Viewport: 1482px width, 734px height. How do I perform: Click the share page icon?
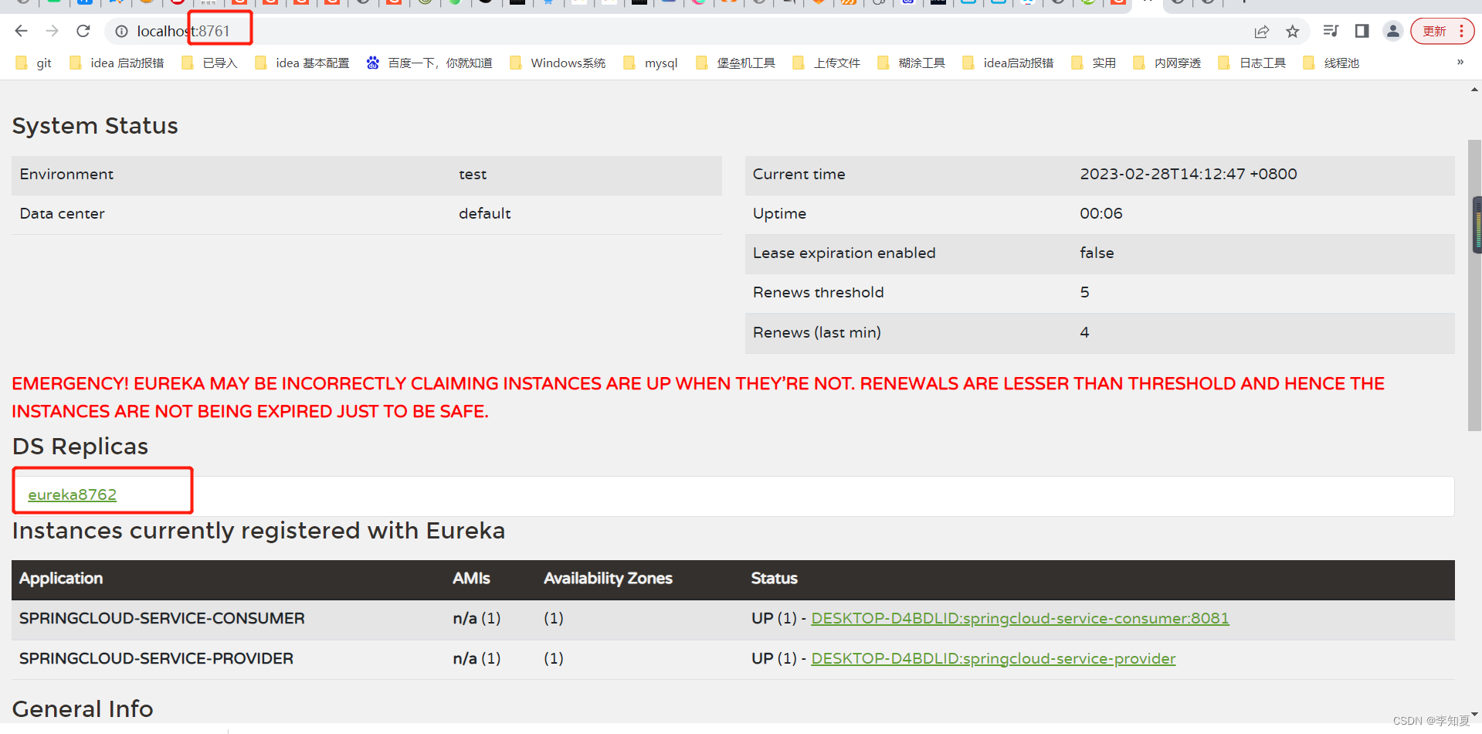1261,31
